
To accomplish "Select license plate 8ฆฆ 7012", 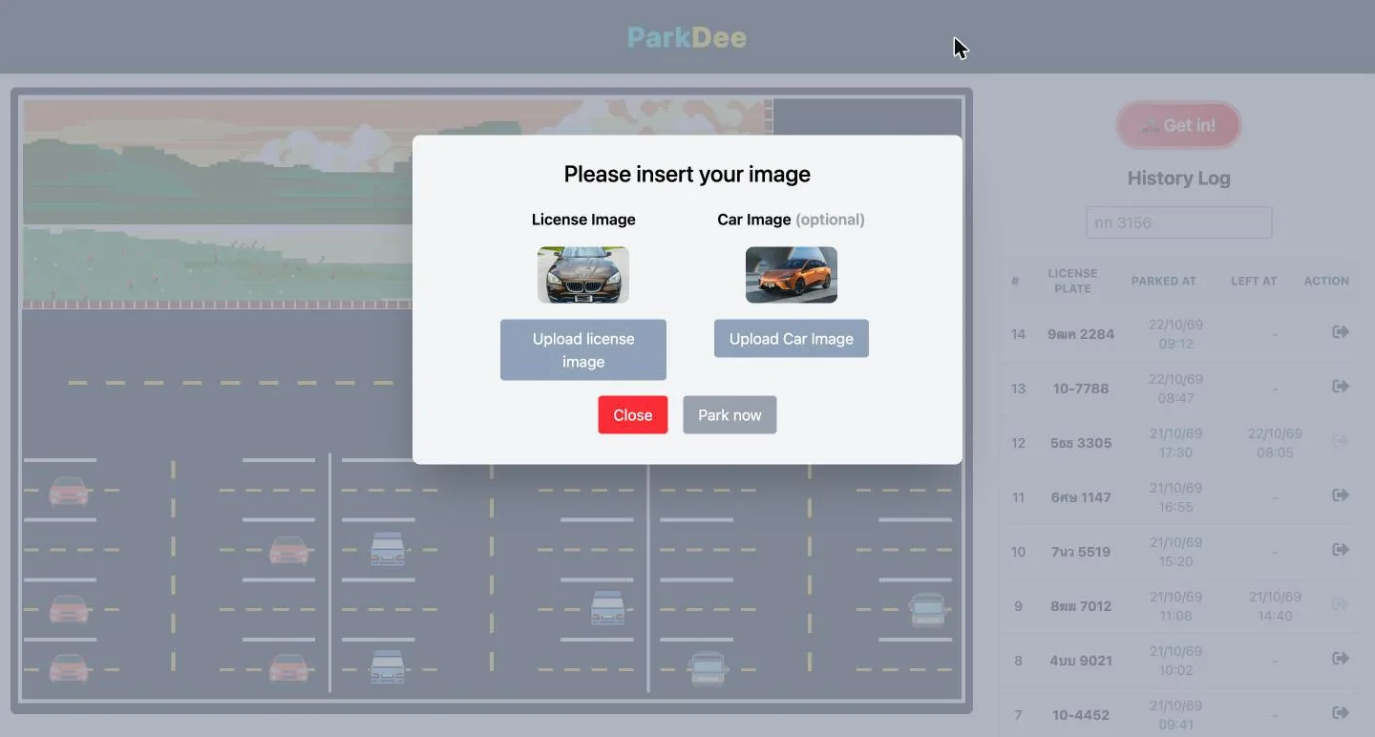I will click(1081, 606).
